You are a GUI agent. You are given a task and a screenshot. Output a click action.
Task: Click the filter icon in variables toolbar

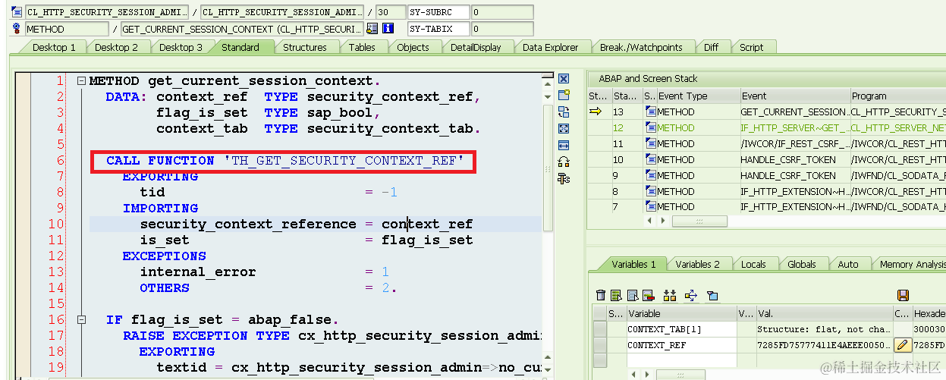(712, 295)
